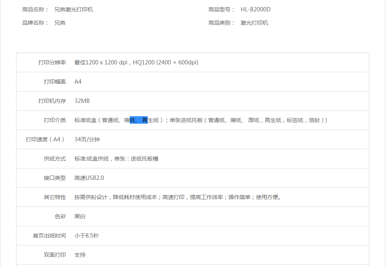Select category value 激光打印机
Viewport: 387px width, 267px height.
[x=254, y=23]
